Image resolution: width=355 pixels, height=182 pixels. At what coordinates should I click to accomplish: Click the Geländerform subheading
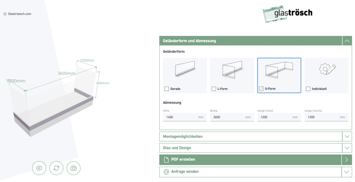pos(174,51)
